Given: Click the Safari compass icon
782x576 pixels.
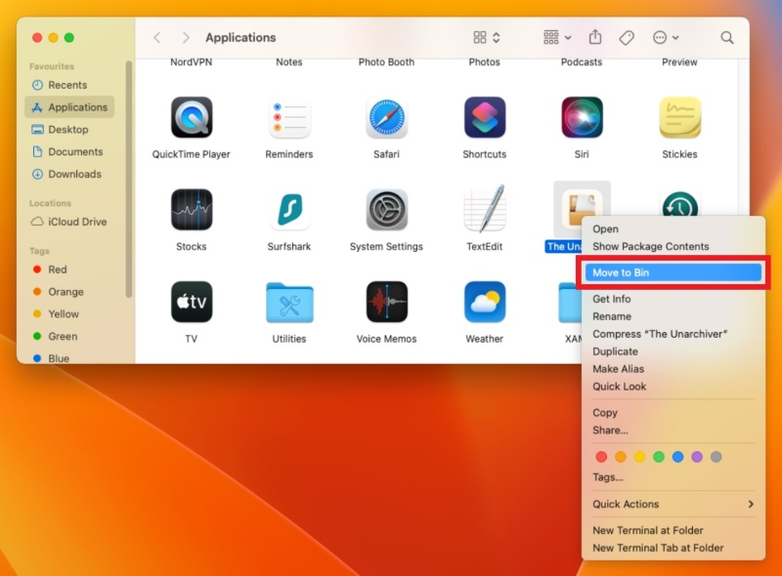Looking at the screenshot, I should click(386, 117).
